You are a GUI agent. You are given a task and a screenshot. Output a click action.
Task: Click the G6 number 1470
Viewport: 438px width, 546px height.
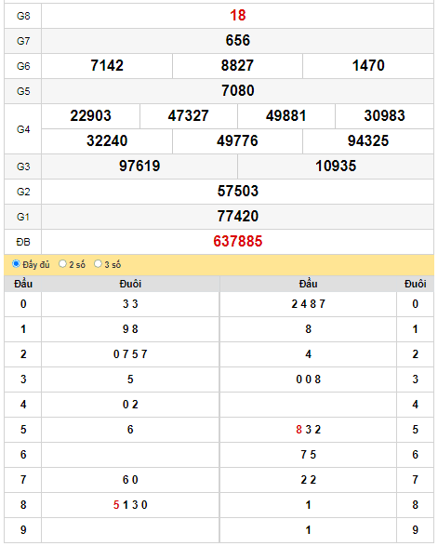coord(368,65)
